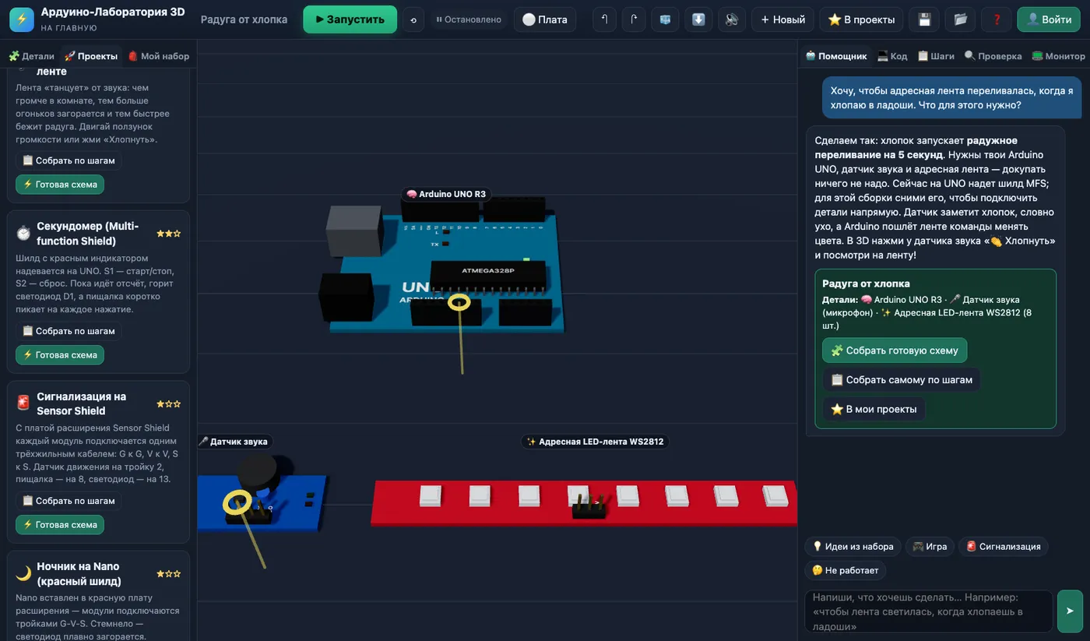
Task: Click the circular reset arrow beside Запустить
Action: tap(413, 19)
